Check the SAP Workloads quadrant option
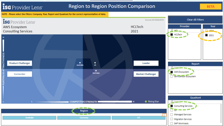 coord(172,123)
